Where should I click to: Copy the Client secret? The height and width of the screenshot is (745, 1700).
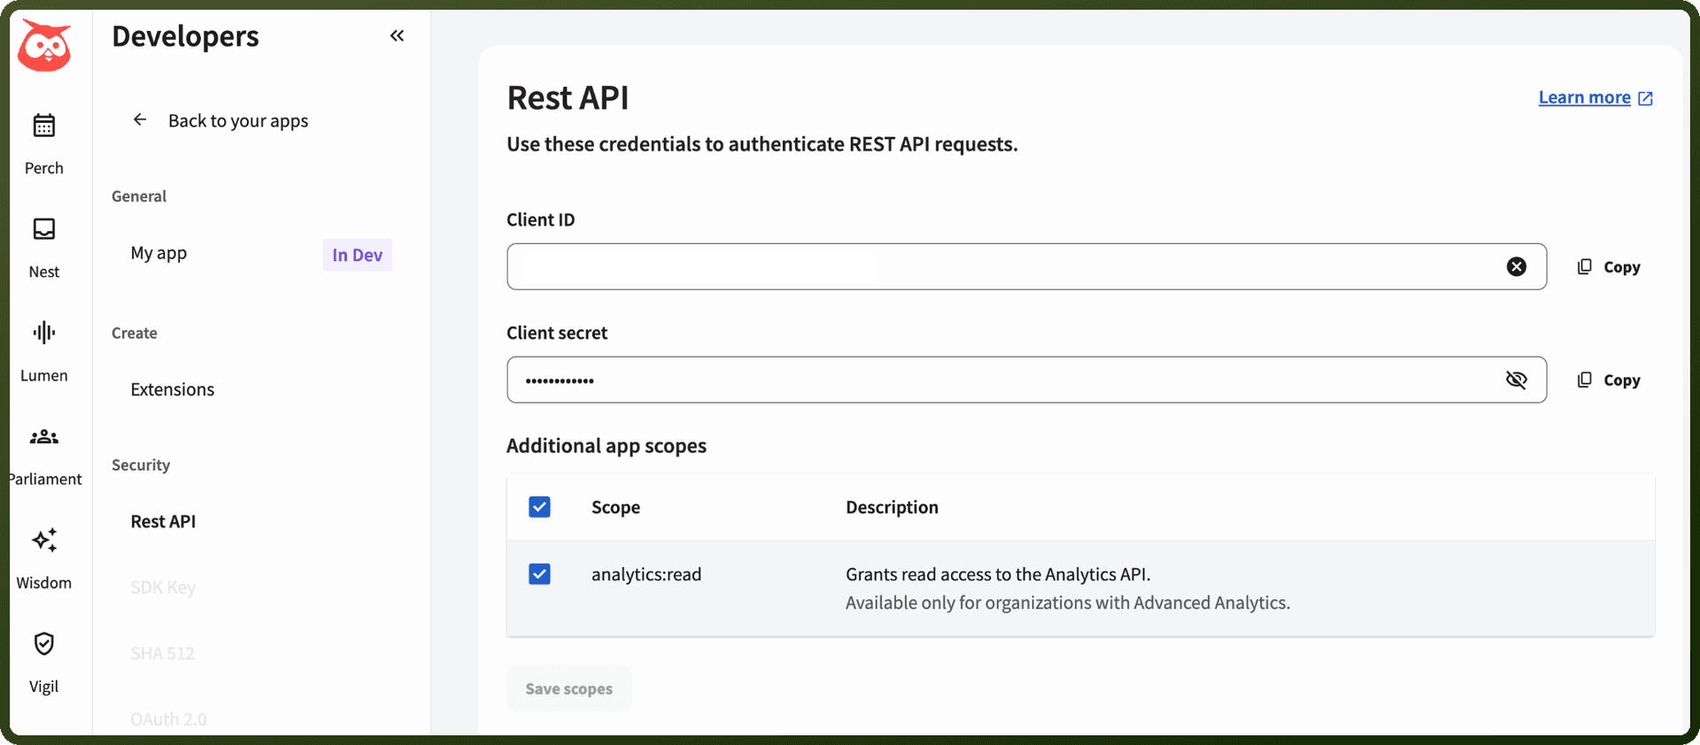click(x=1609, y=380)
